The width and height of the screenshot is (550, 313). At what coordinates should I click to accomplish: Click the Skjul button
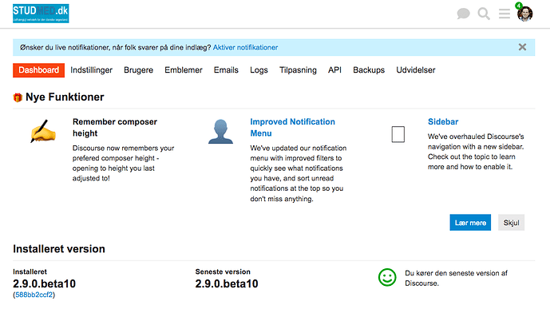(511, 223)
